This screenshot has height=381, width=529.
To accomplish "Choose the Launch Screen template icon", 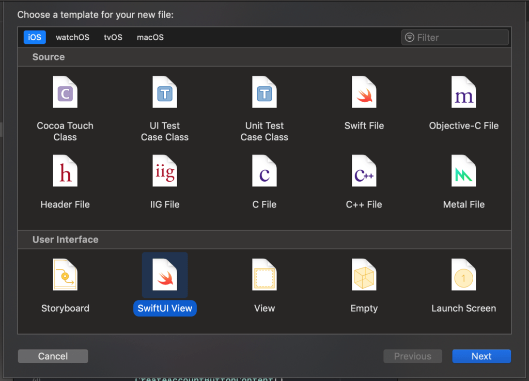I will pos(463,275).
